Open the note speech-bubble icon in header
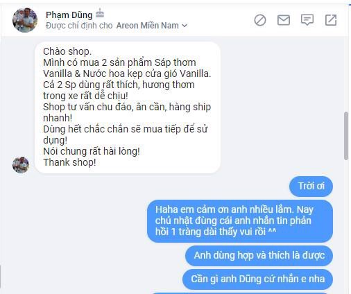351x294 pixels. [307, 20]
